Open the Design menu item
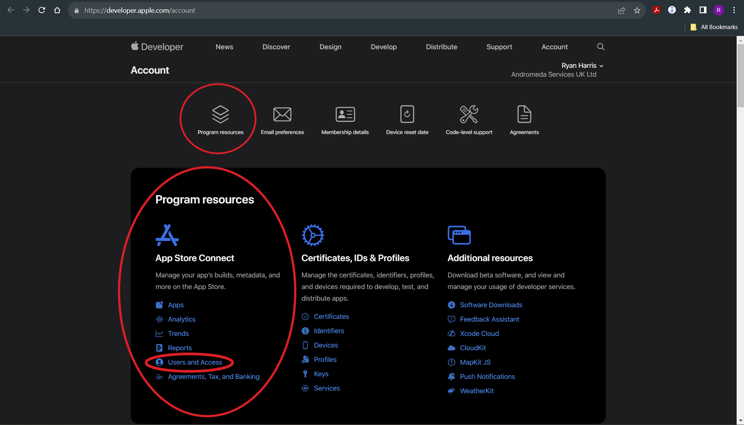 coord(330,47)
